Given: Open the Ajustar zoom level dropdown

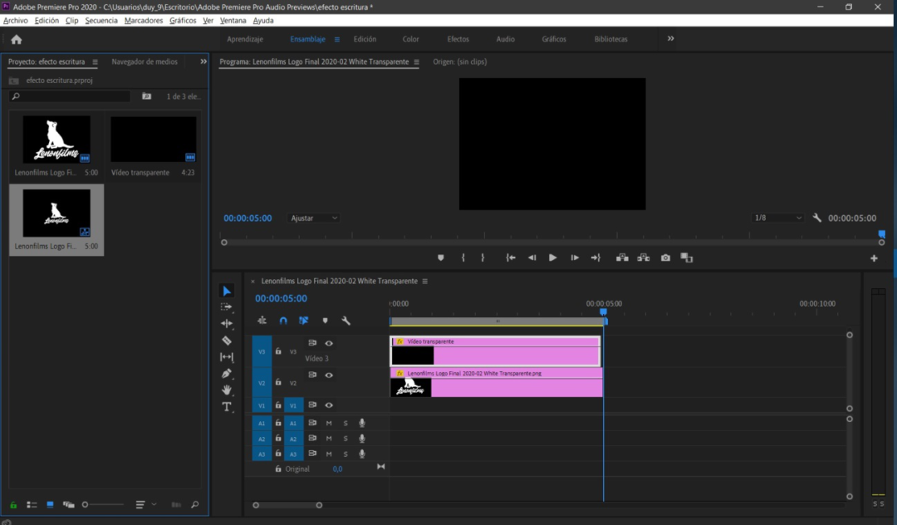Looking at the screenshot, I should pos(313,218).
